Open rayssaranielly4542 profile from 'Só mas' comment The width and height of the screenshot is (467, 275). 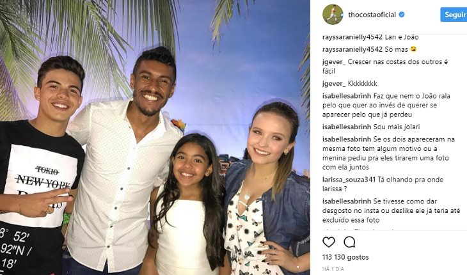tap(352, 49)
